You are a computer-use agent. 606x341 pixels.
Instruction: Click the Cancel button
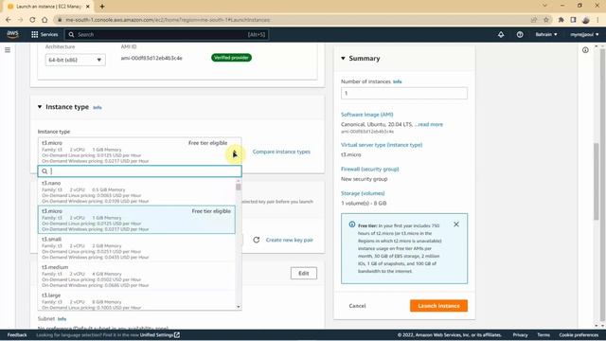click(x=357, y=305)
